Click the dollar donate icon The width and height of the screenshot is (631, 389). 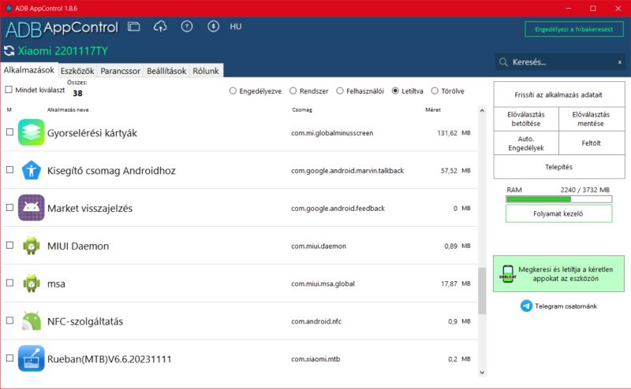coord(213,27)
